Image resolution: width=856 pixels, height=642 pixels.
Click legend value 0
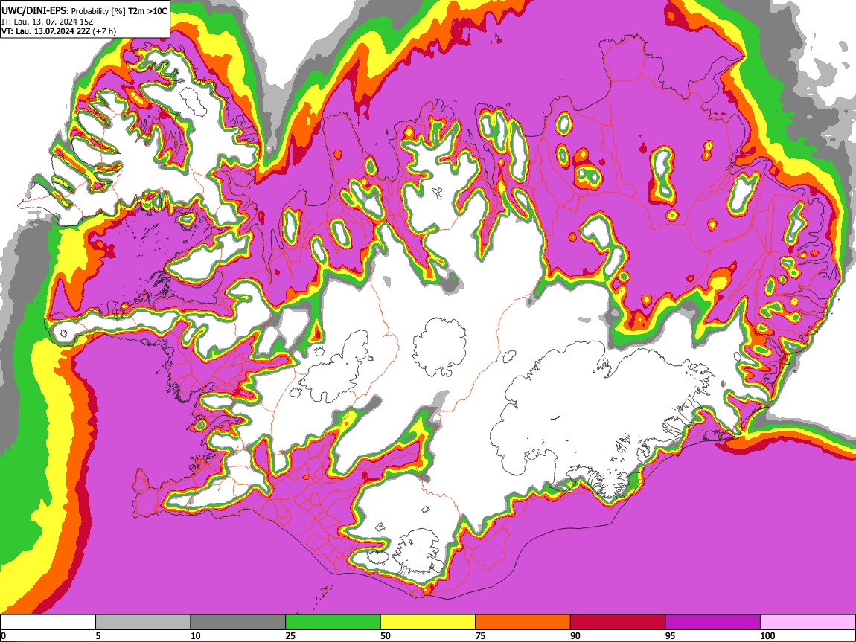4,635
